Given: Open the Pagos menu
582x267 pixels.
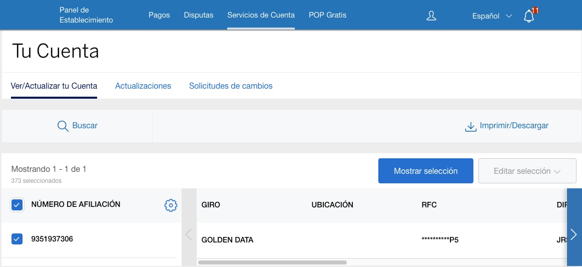Looking at the screenshot, I should (x=159, y=15).
